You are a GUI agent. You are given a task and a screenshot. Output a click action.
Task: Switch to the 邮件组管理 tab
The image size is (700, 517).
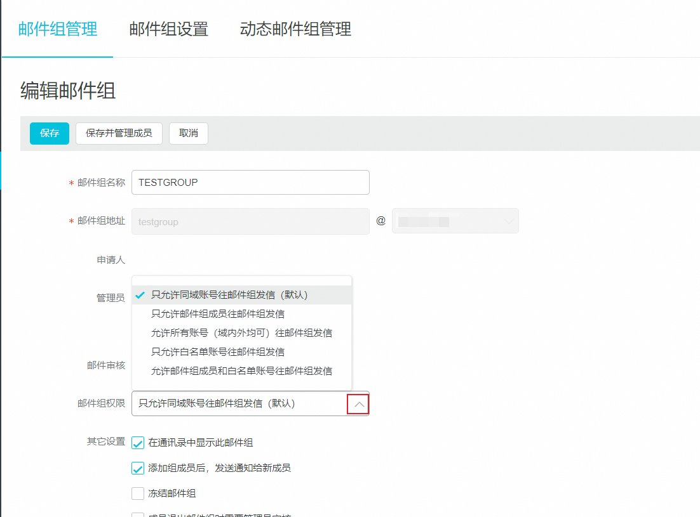coord(58,29)
